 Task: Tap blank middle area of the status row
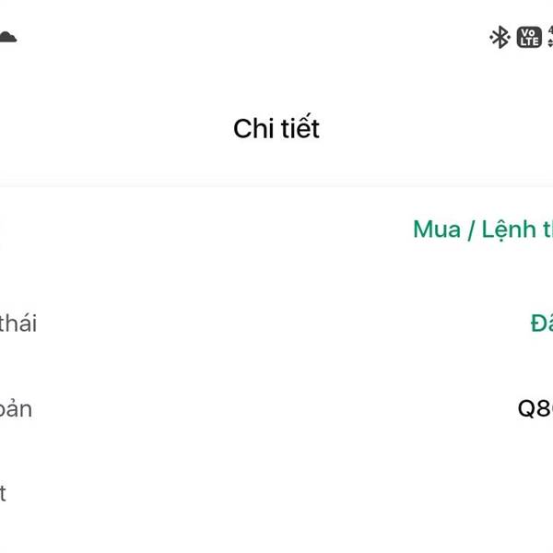pos(276,324)
